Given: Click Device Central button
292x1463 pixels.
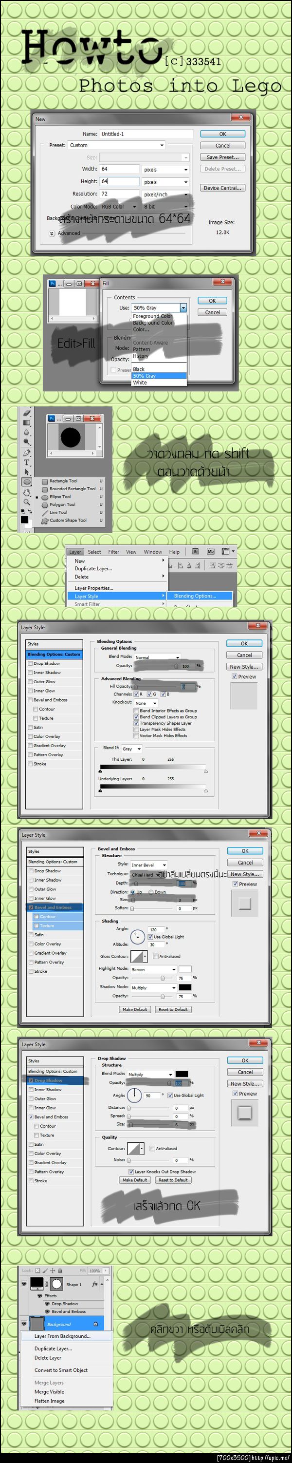Looking at the screenshot, I should tap(222, 188).
